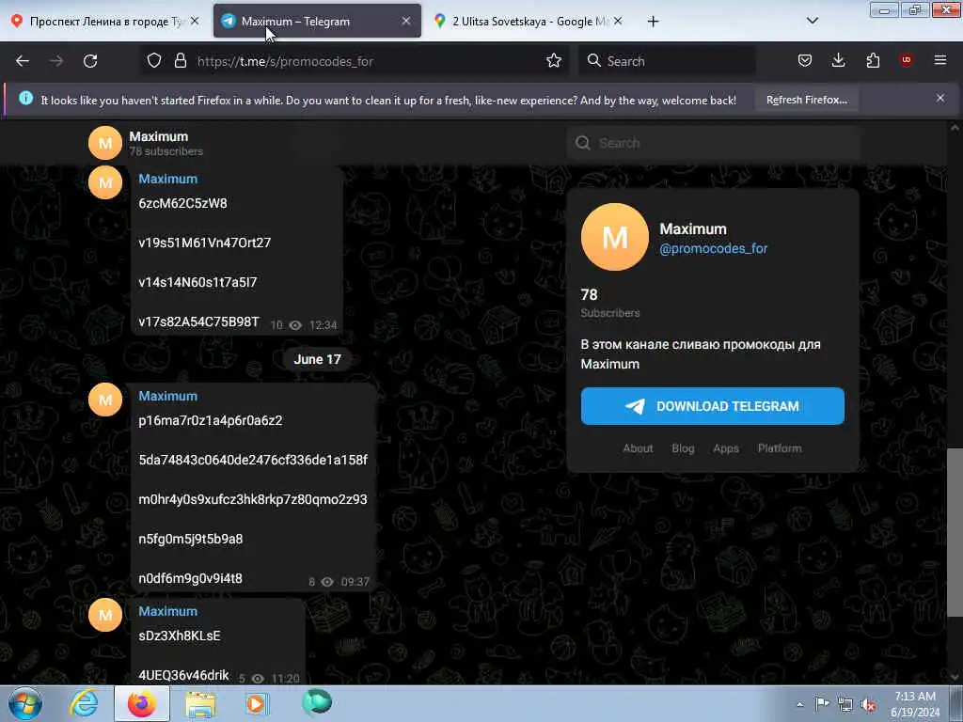Click the views eye icon beside 09:37
The height and width of the screenshot is (722, 963).
(x=327, y=581)
